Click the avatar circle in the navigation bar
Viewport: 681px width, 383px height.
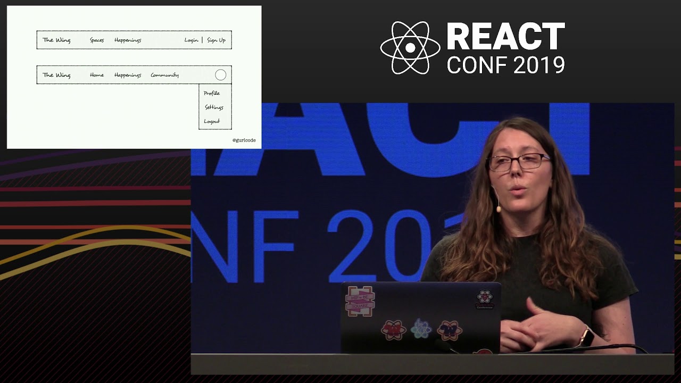(x=220, y=74)
